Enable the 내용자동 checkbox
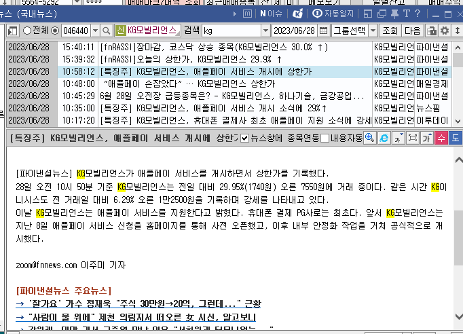This screenshot has width=463, height=334. [325, 138]
